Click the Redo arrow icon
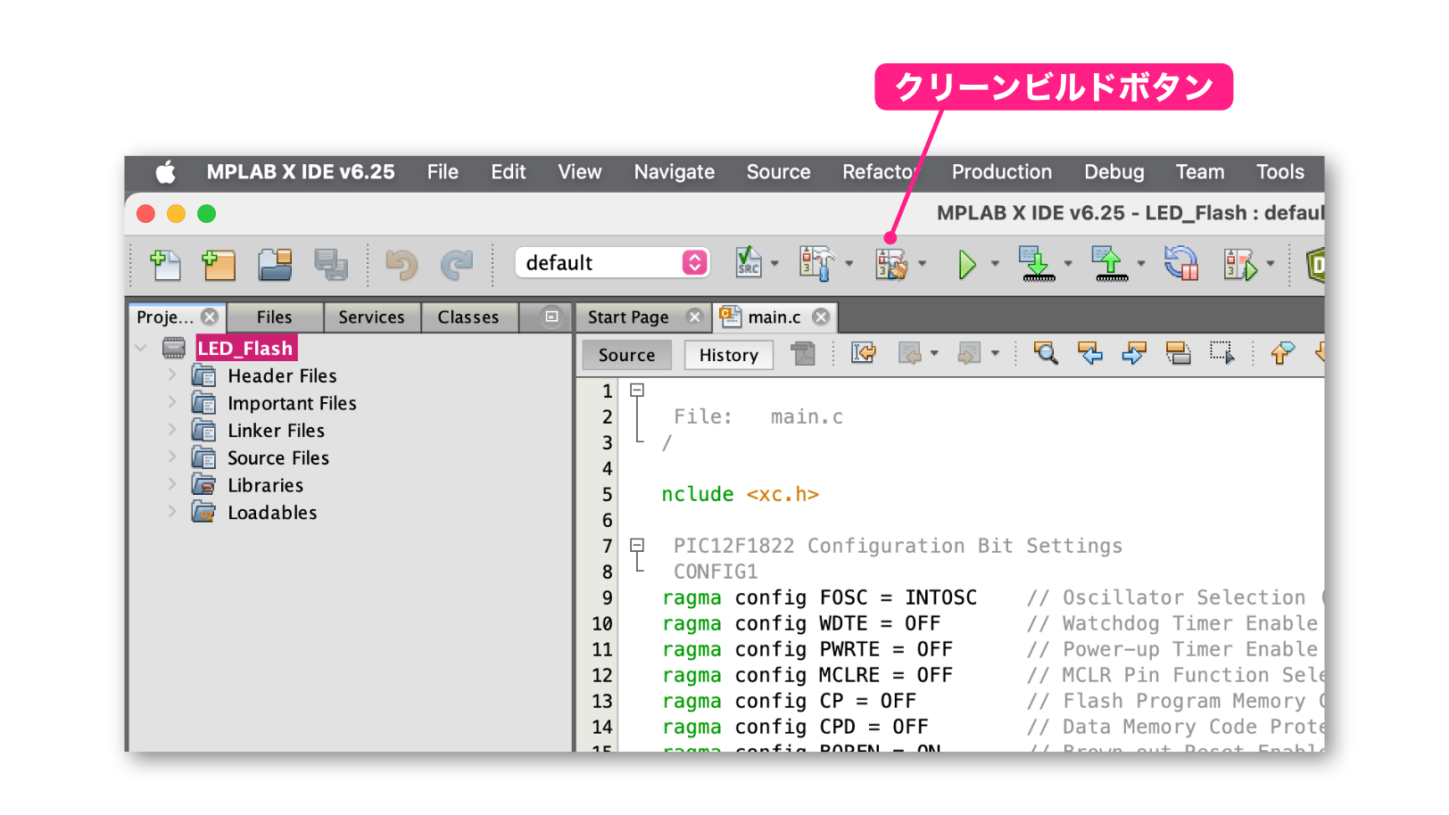 click(x=456, y=264)
